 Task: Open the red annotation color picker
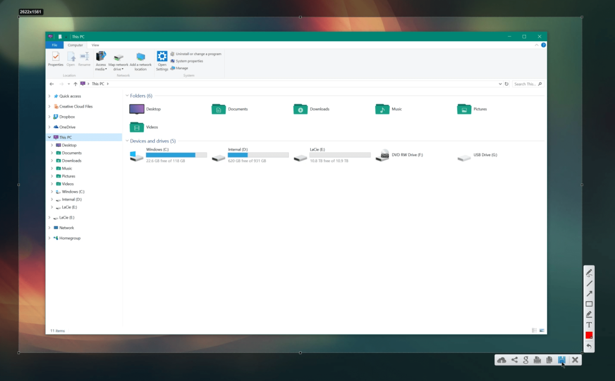tap(589, 335)
